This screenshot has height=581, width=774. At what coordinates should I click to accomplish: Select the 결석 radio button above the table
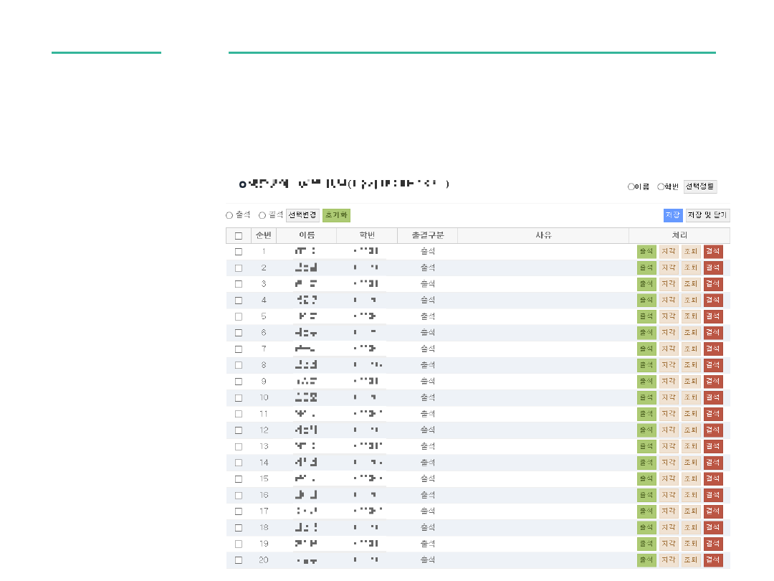click(x=262, y=215)
